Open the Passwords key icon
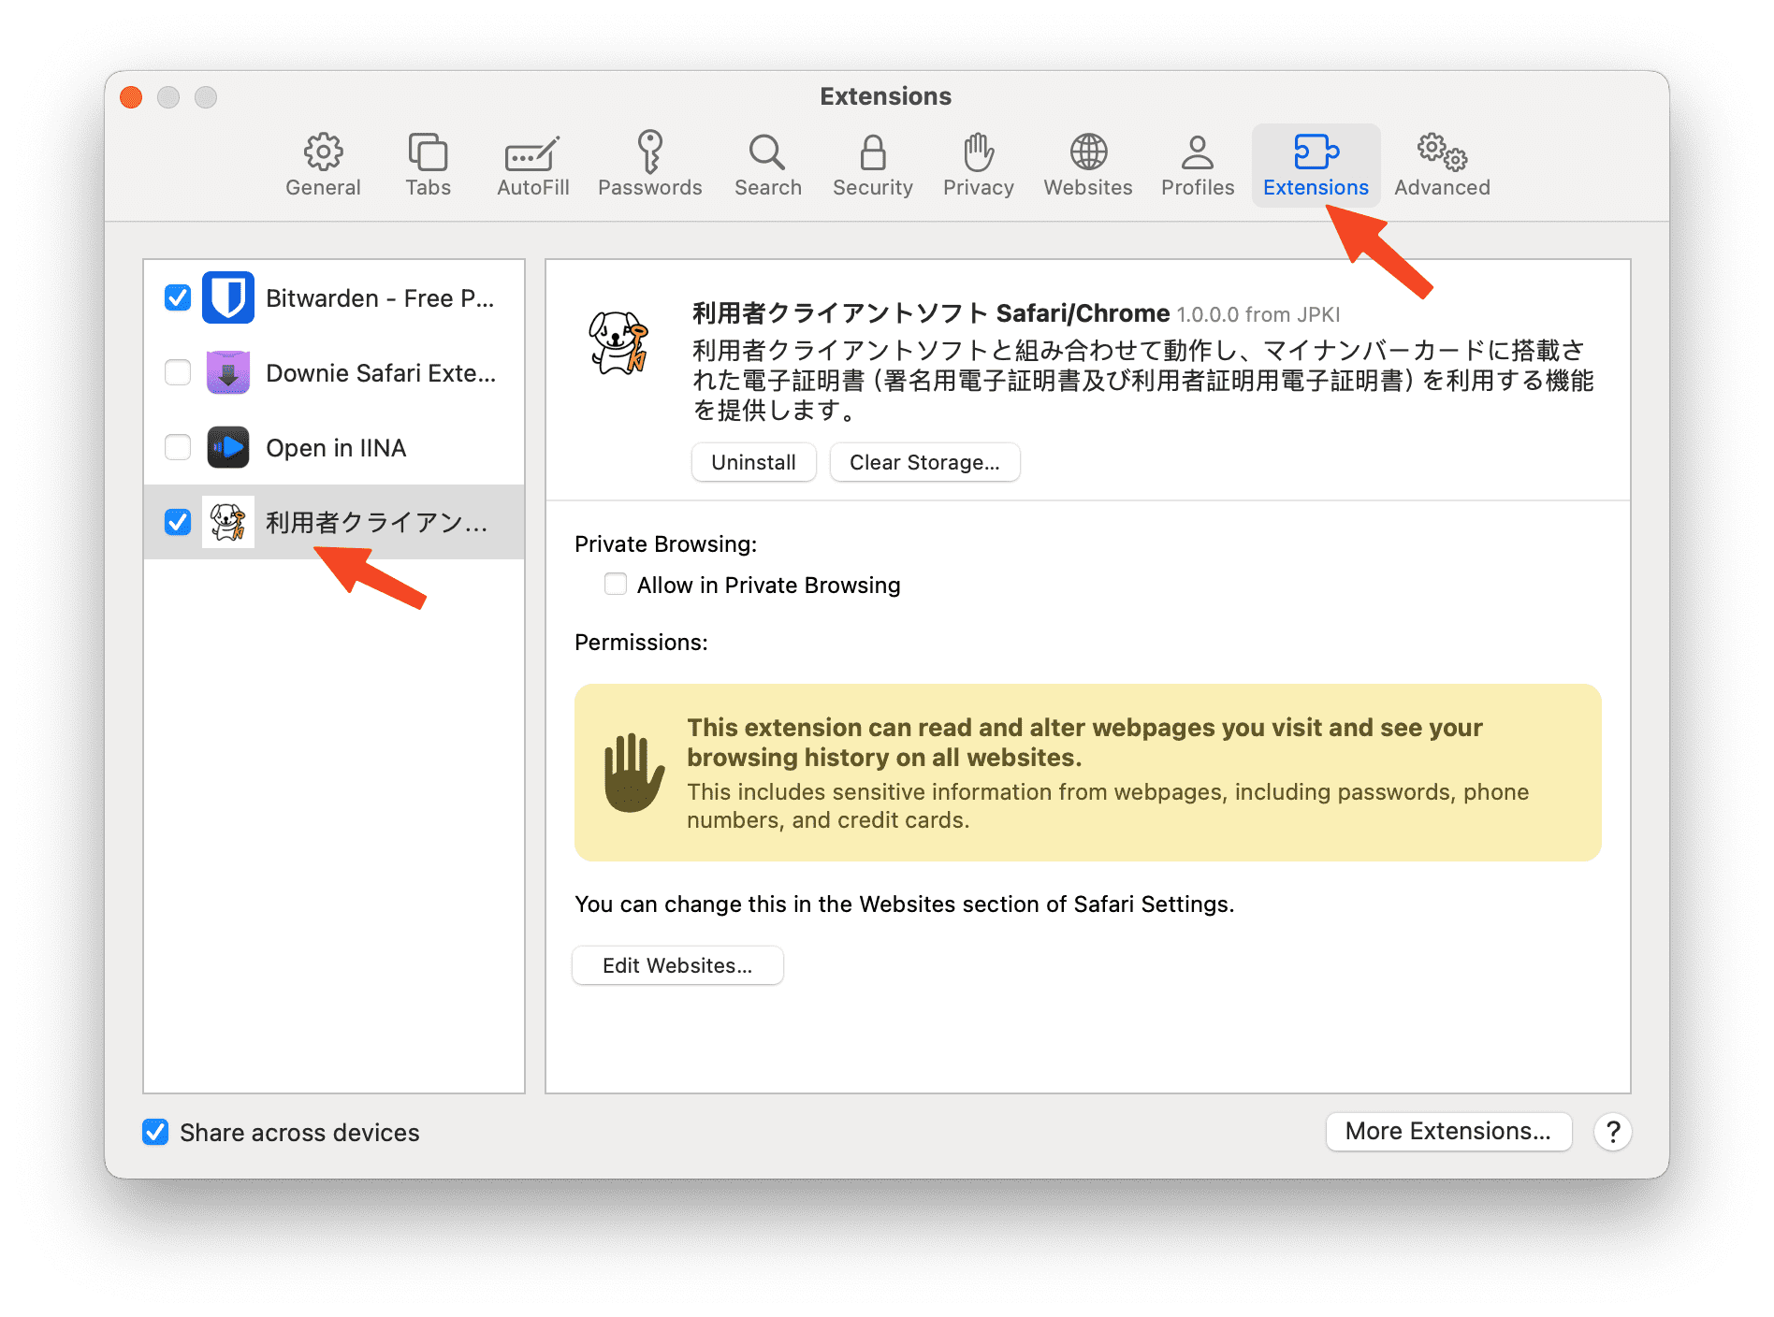 pos(649,165)
